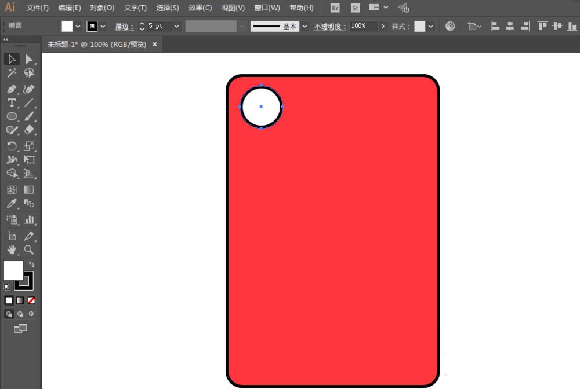Select the Slice tool
Viewport: 580px width, 389px height.
(29, 236)
